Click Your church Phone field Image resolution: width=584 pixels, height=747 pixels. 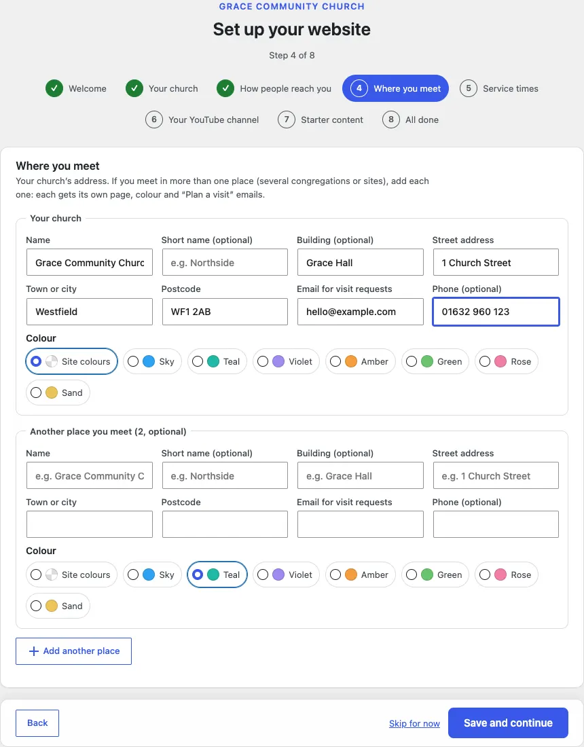point(496,312)
